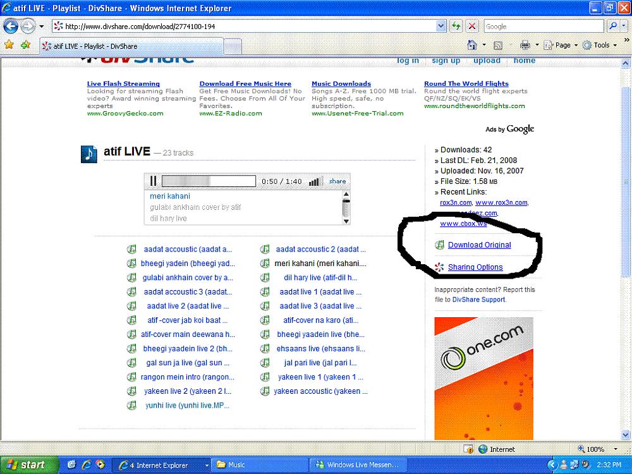Click the bheegi yadein track link
632x474 pixels.
(188, 264)
